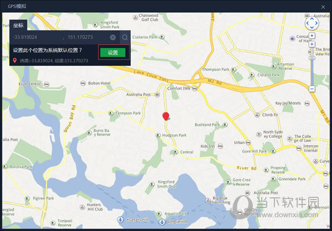
Task: Clear the coordinates with the X icon
Action: click(x=113, y=37)
